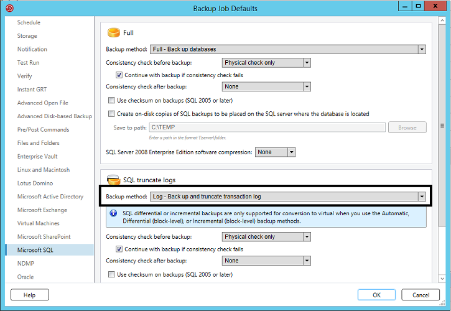Open Instant GRT settings
The image size is (451, 311).
[32, 90]
